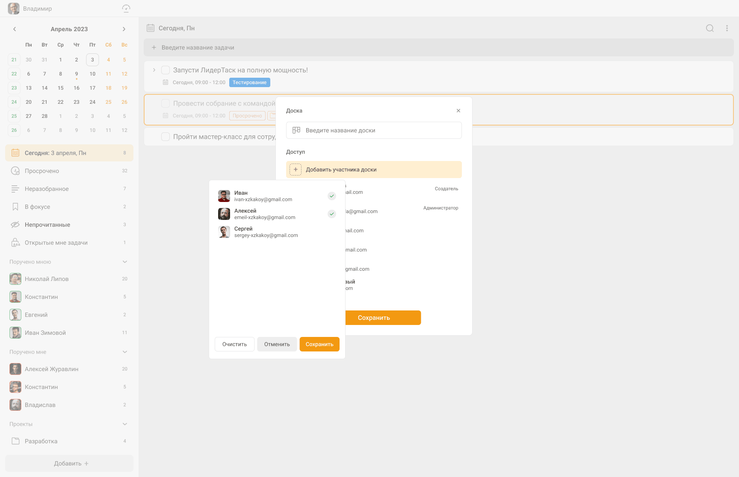
Task: Click the sync cloud icon near Владимир
Action: pos(126,9)
